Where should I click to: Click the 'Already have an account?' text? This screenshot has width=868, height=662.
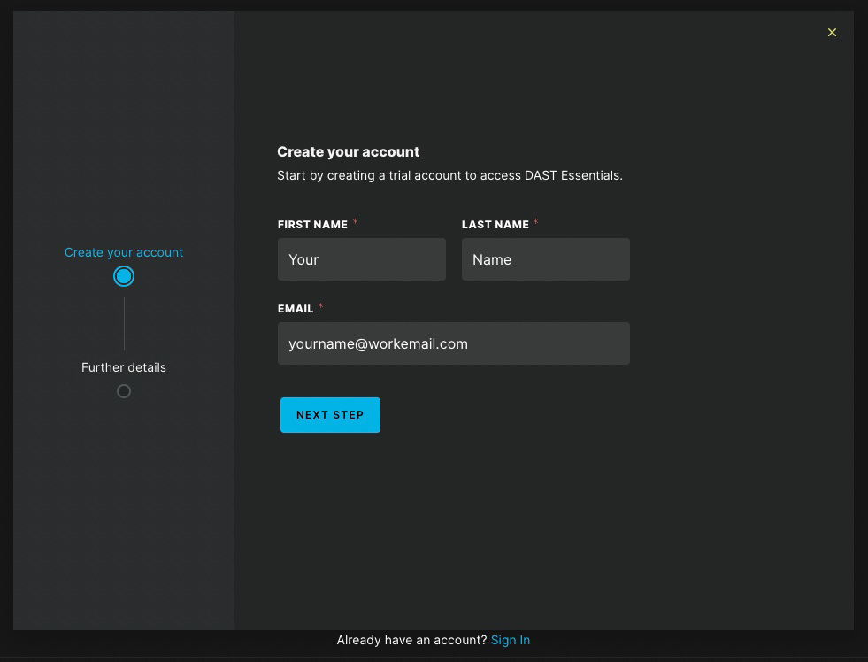411,640
